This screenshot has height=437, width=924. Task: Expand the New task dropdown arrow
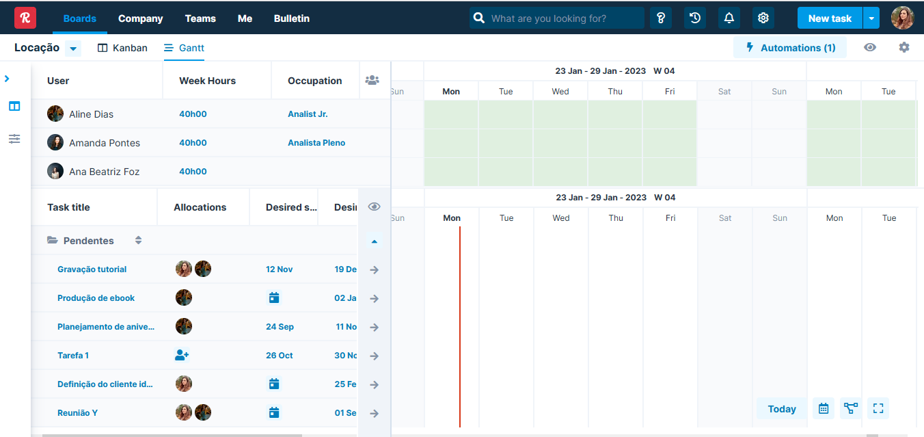871,17
